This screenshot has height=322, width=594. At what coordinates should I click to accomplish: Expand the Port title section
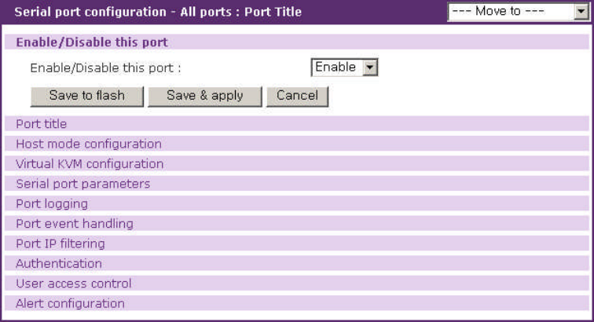(x=42, y=124)
